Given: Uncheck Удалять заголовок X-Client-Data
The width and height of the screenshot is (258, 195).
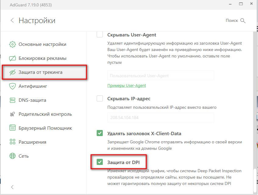Looking at the screenshot, I should [100, 133].
